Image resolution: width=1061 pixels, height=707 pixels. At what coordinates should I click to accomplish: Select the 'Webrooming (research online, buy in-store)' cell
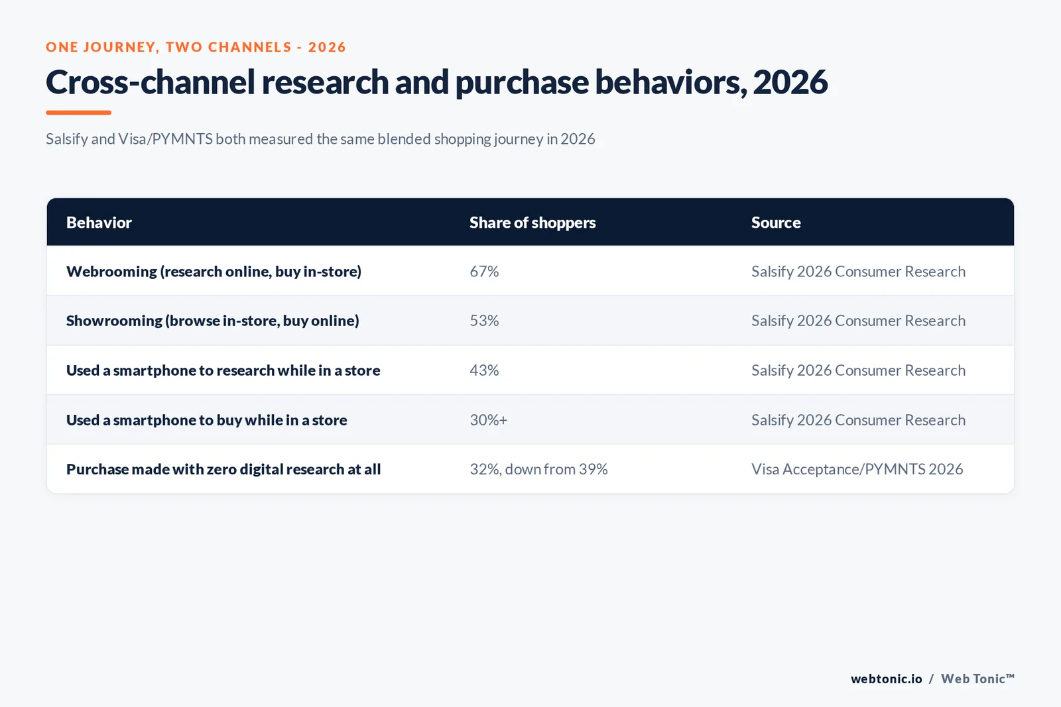(x=214, y=272)
